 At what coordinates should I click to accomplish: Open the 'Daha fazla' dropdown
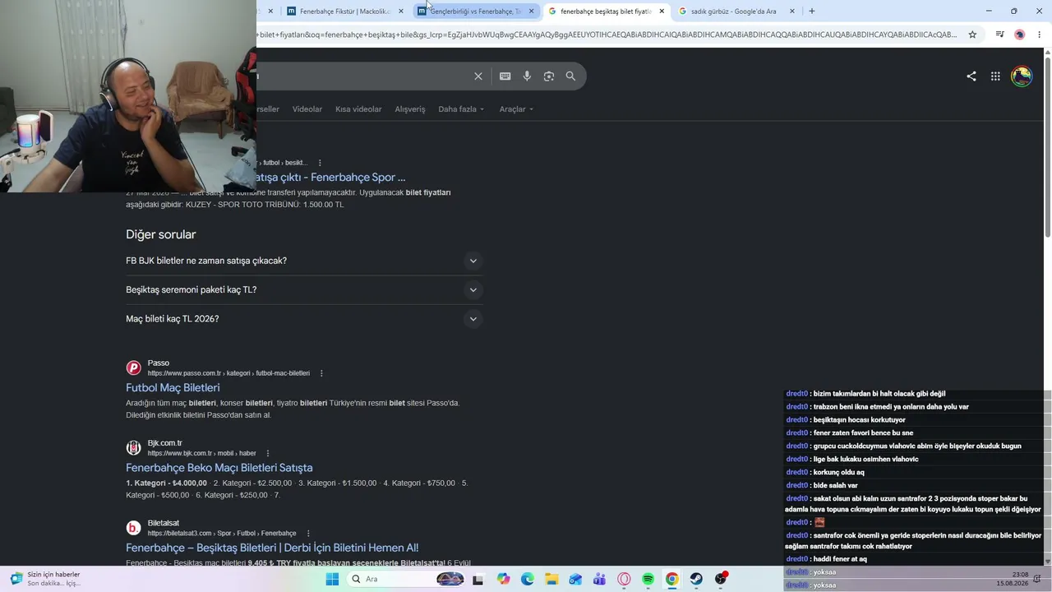click(461, 109)
